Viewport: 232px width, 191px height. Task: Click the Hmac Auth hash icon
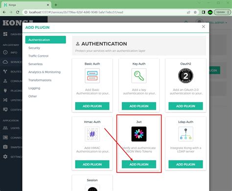92,134
